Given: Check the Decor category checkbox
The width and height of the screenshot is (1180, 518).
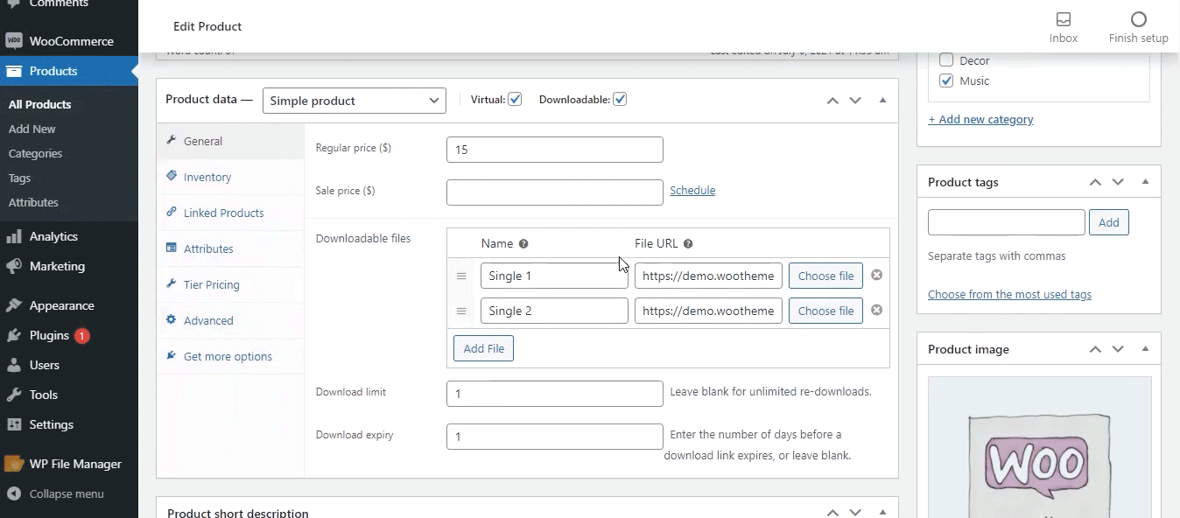Looking at the screenshot, I should tap(946, 60).
